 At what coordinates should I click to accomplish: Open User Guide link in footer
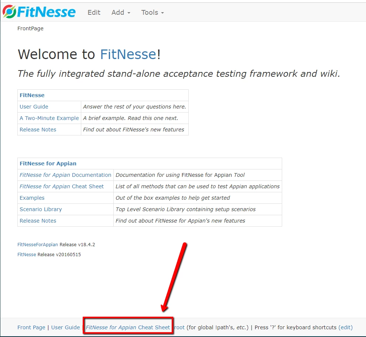[65, 327]
